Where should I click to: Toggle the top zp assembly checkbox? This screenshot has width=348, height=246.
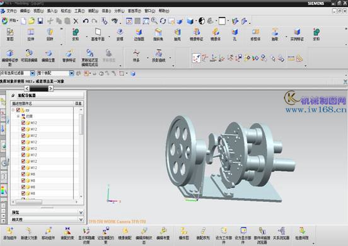click(x=18, y=110)
